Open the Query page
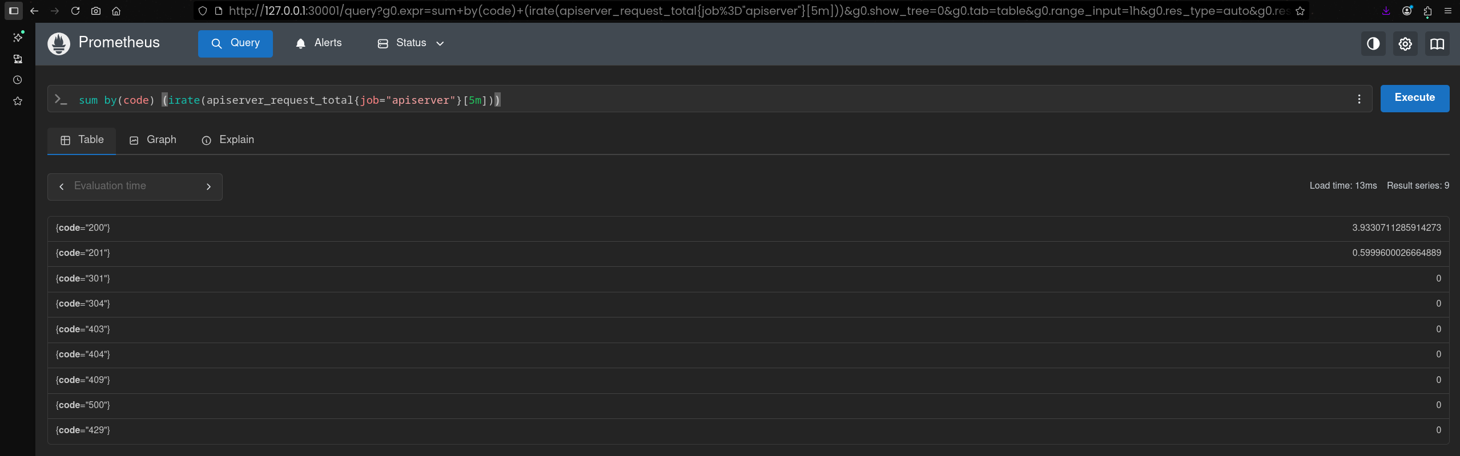 (x=235, y=43)
